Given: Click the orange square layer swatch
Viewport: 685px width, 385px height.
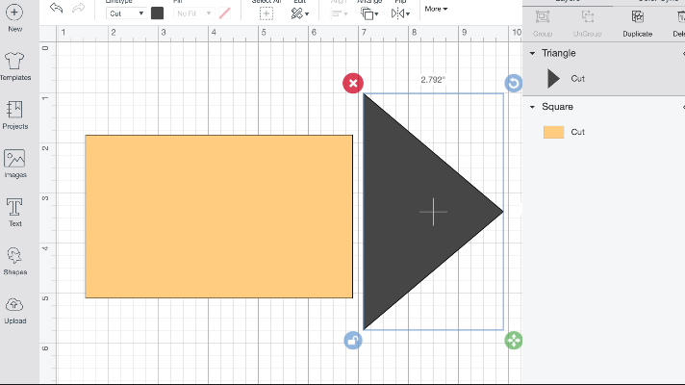Looking at the screenshot, I should [x=553, y=132].
